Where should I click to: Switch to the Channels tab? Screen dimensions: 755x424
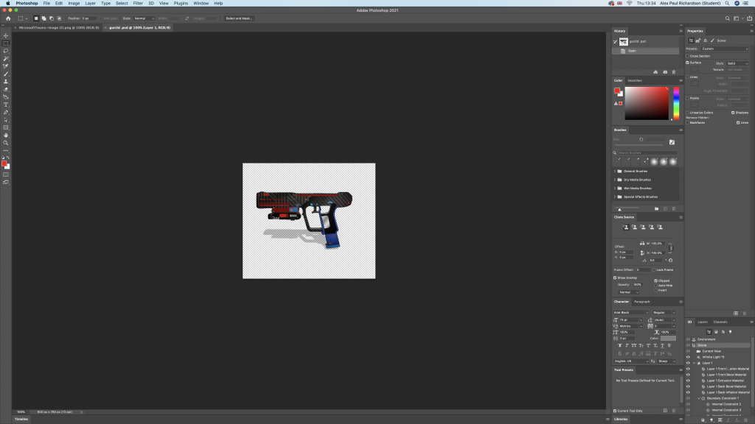point(720,322)
